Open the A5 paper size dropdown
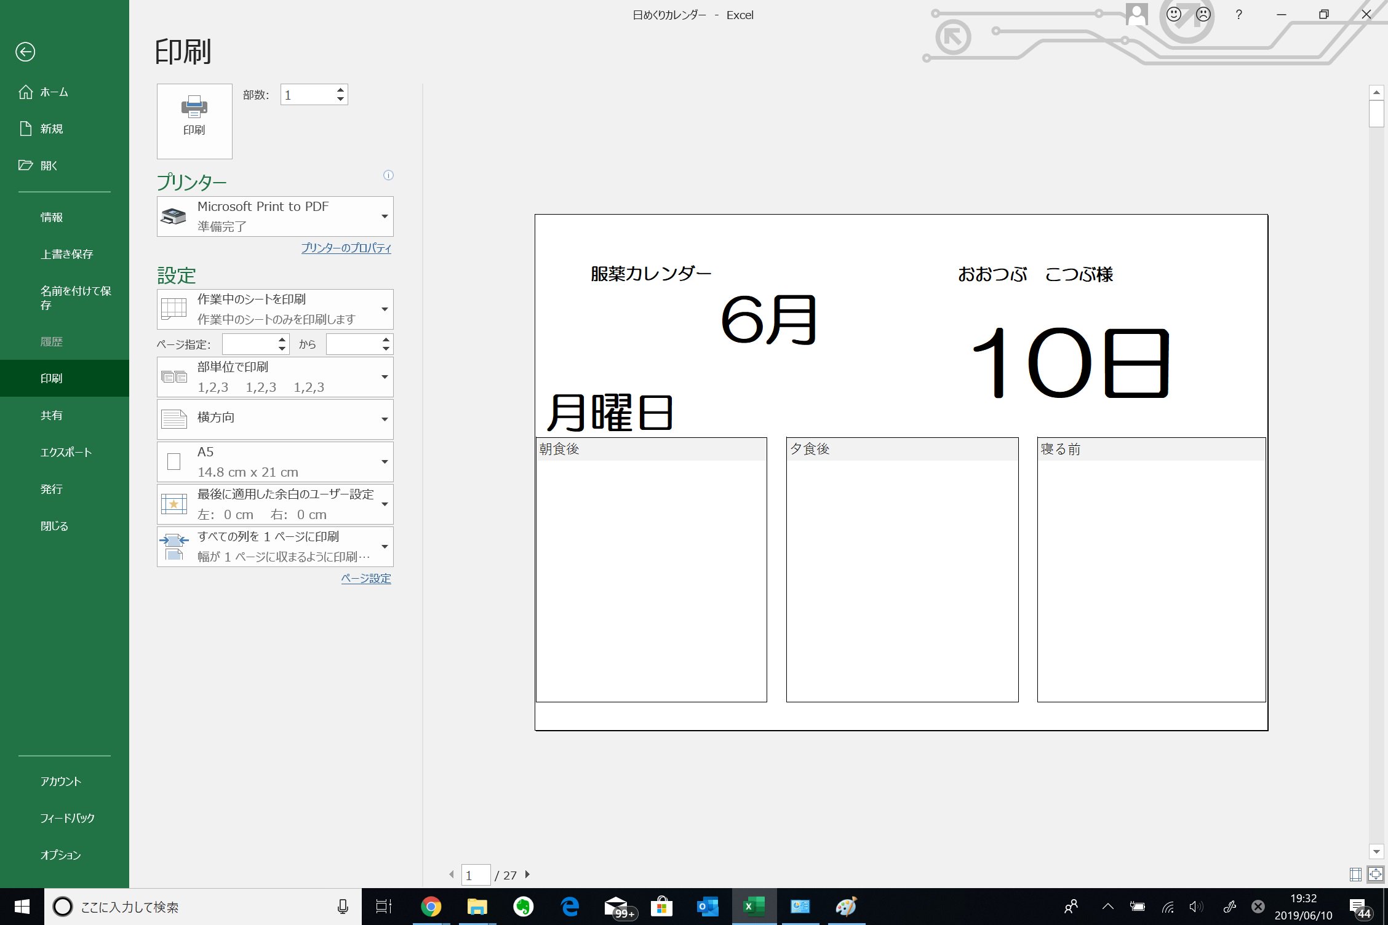The image size is (1388, 925). pyautogui.click(x=275, y=462)
